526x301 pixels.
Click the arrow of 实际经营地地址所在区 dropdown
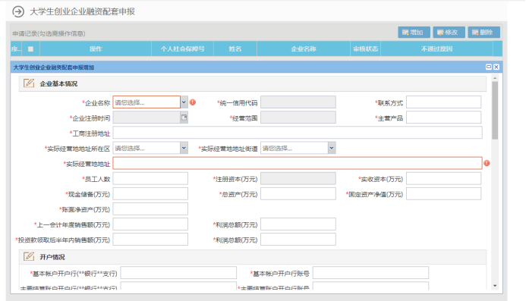184,148
